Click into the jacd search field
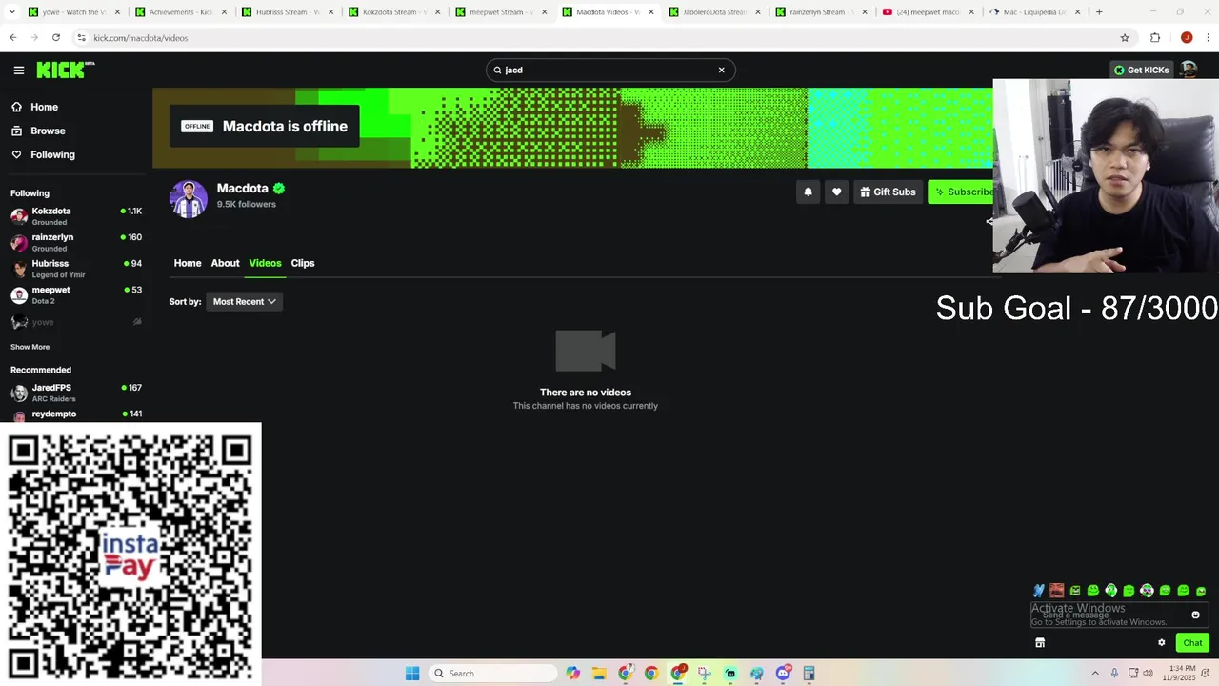This screenshot has width=1219, height=686. pyautogui.click(x=609, y=70)
